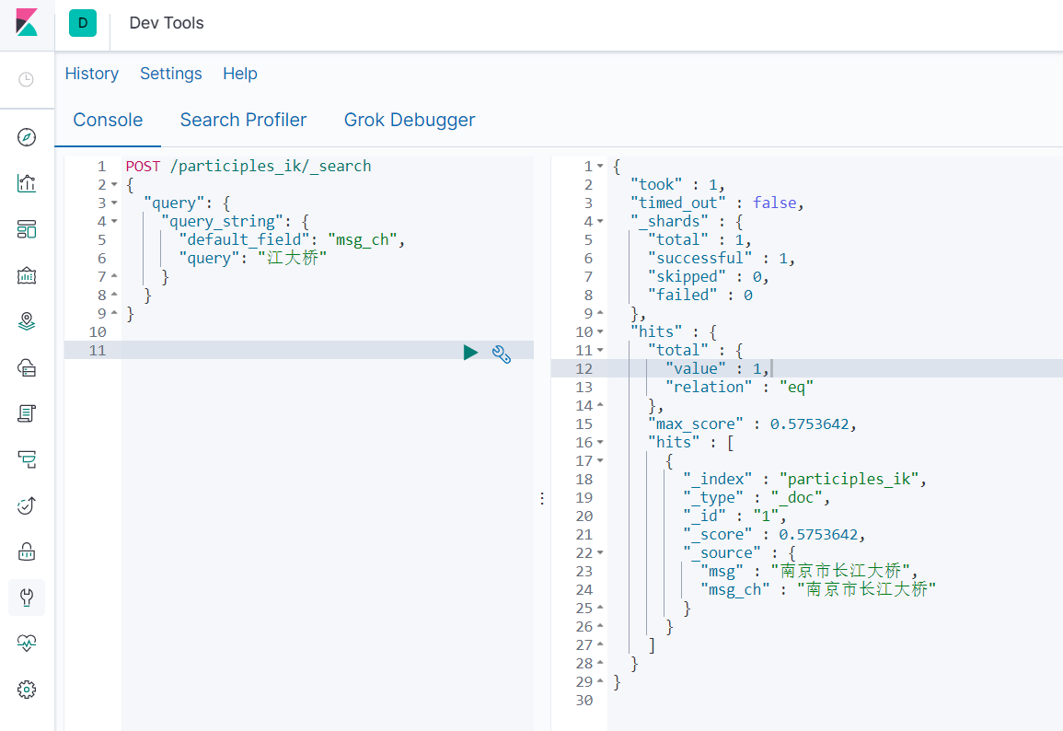Click "msg_ch" : "南京市长江大桥" response line
This screenshot has height=731, width=1063.
pos(818,589)
